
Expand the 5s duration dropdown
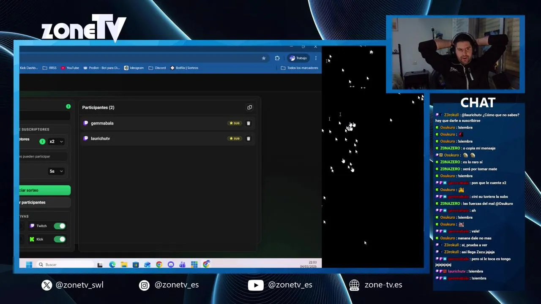coord(56,171)
